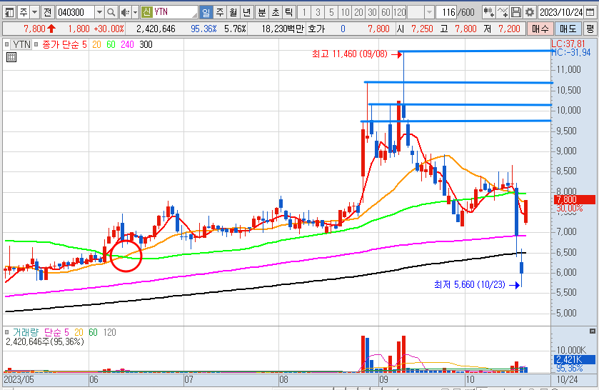Click the stock code field 040300
This screenshot has height=390, width=599.
[x=75, y=13]
